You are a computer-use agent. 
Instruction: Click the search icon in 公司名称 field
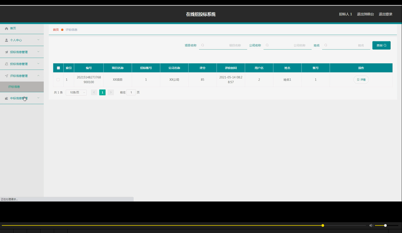pyautogui.click(x=267, y=45)
